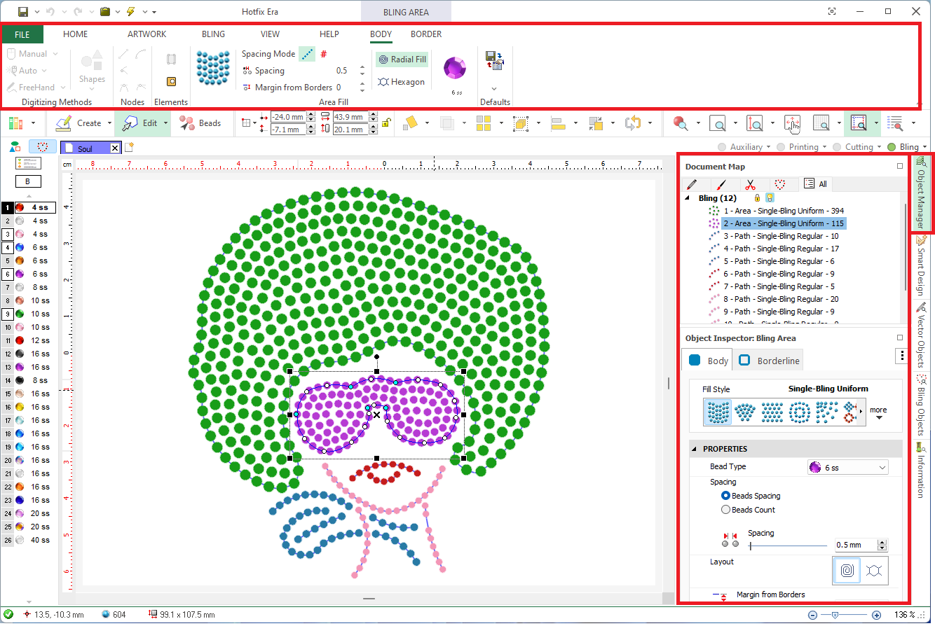Select the Beads Spacing radio button

(725, 496)
